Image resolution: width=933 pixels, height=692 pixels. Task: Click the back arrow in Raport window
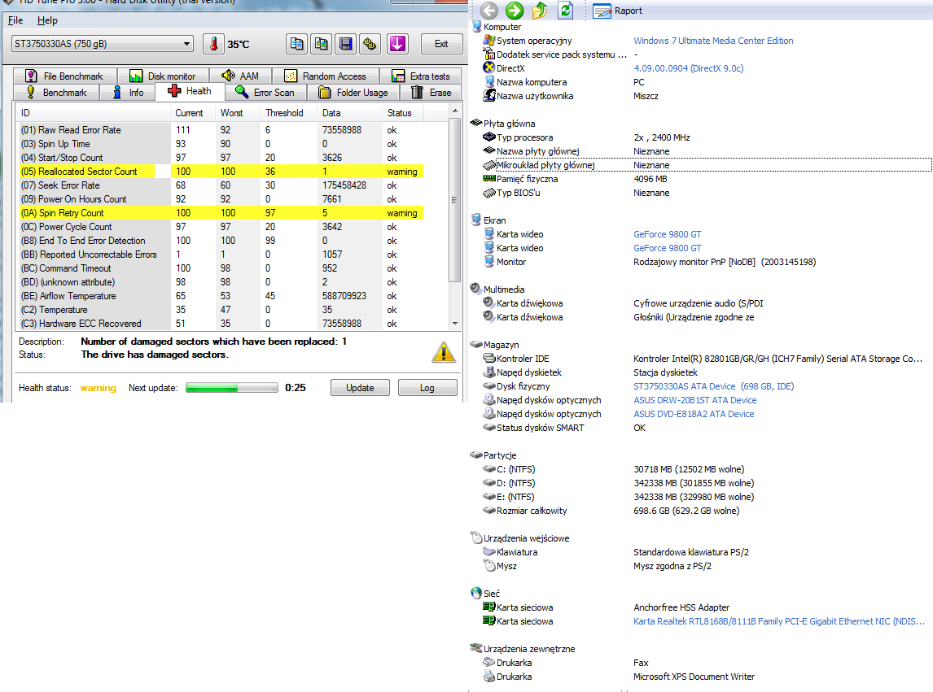[x=489, y=10]
